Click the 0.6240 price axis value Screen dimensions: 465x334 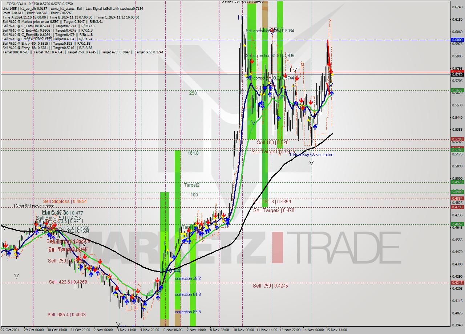tap(457, 7)
